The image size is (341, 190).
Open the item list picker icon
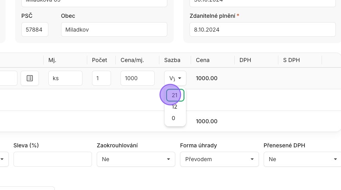[30, 78]
